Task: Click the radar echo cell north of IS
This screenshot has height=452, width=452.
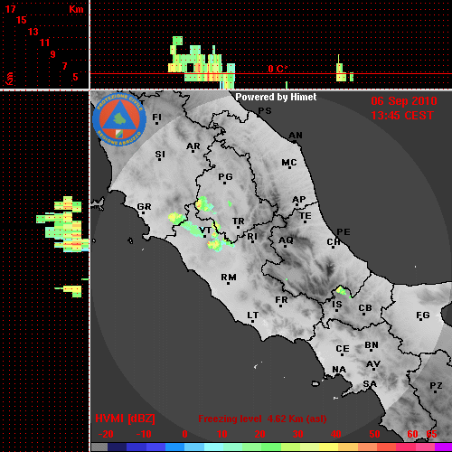Action: [x=342, y=290]
